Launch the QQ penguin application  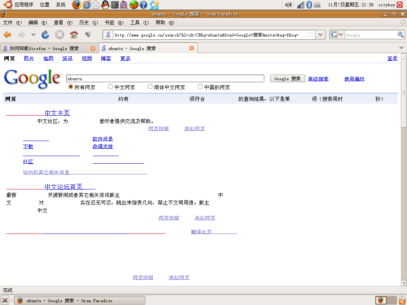[105, 5]
